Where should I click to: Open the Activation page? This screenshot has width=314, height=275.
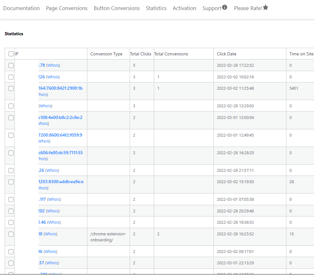pyautogui.click(x=184, y=8)
